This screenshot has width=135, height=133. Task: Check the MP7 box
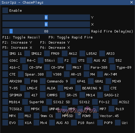[96, 109]
